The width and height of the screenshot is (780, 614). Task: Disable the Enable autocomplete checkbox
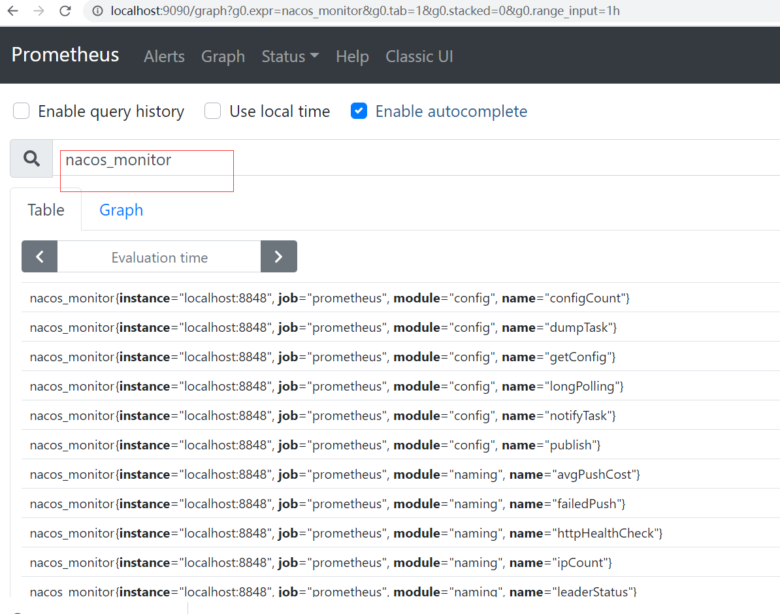pos(359,111)
